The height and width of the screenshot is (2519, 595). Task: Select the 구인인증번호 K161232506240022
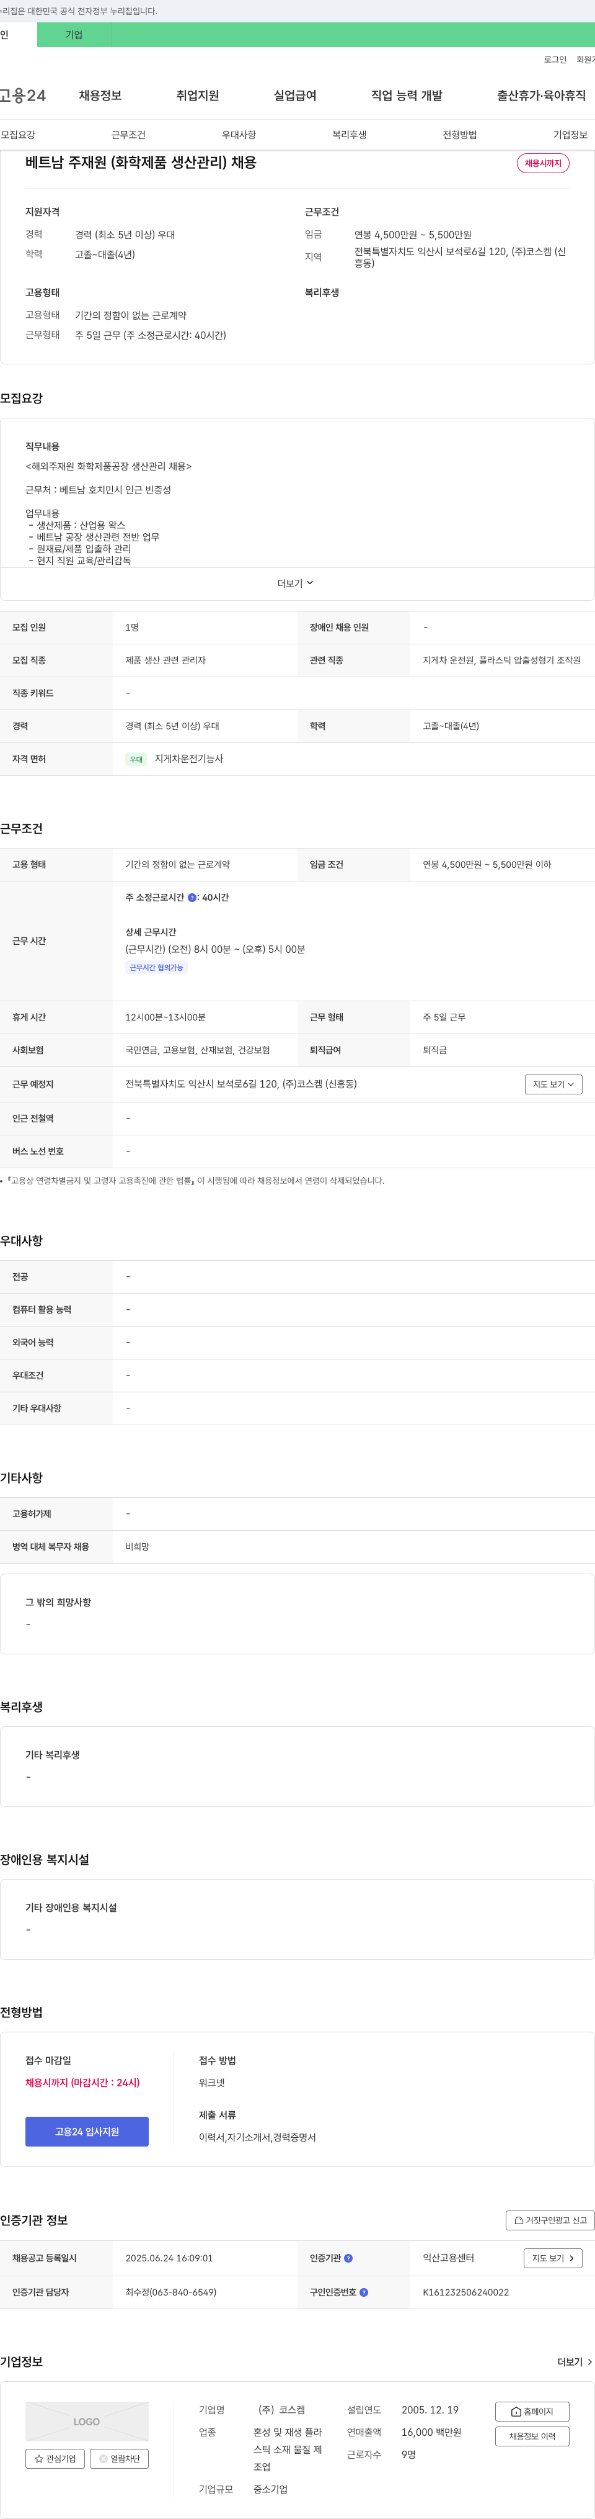point(465,2292)
